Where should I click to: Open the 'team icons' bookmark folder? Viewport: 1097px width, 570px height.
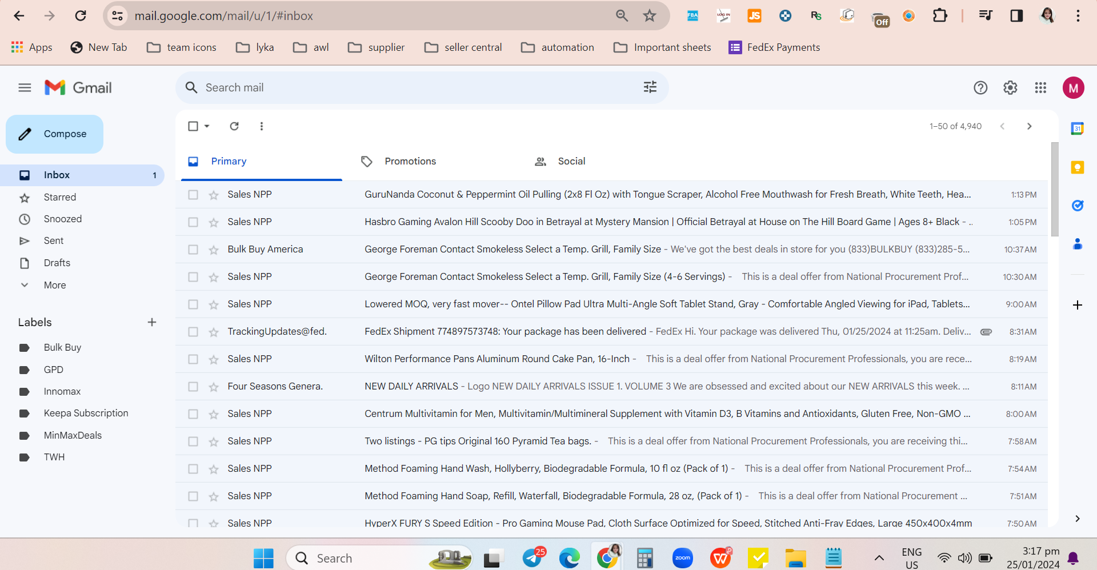pyautogui.click(x=182, y=47)
